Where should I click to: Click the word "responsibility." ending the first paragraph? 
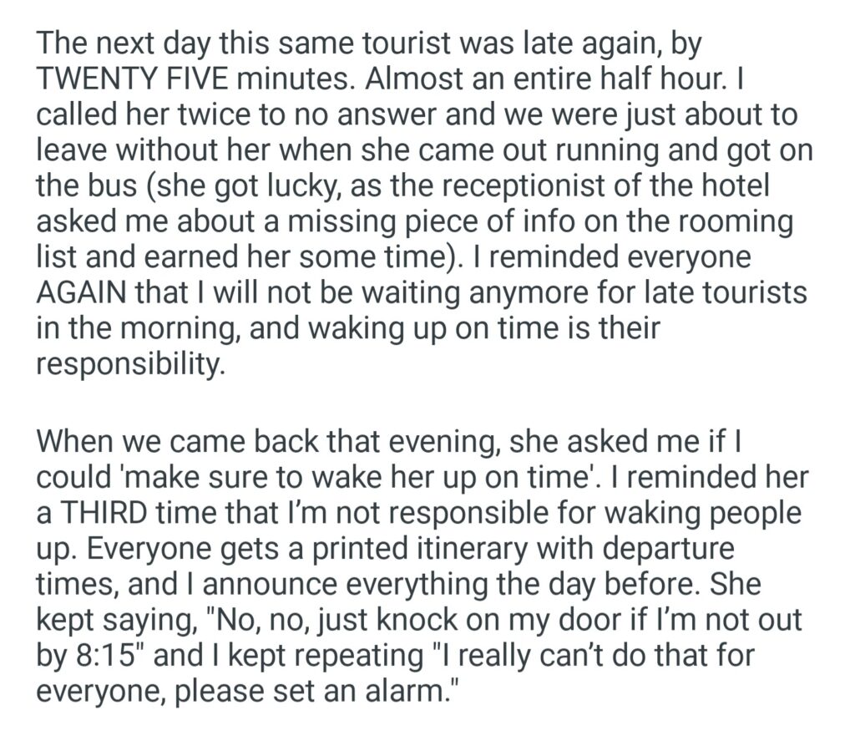(131, 367)
